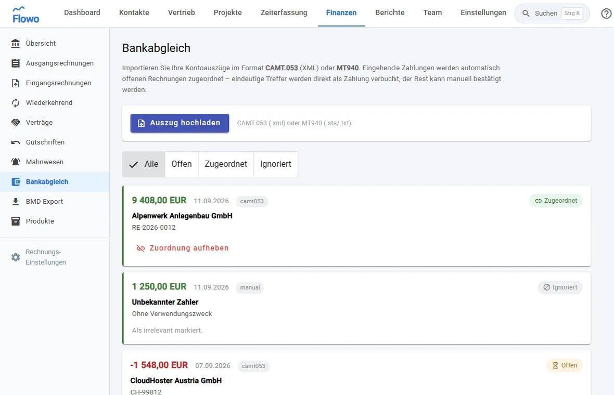
Task: Click the Ausgangsrechnungen list icon
Action: tap(15, 63)
